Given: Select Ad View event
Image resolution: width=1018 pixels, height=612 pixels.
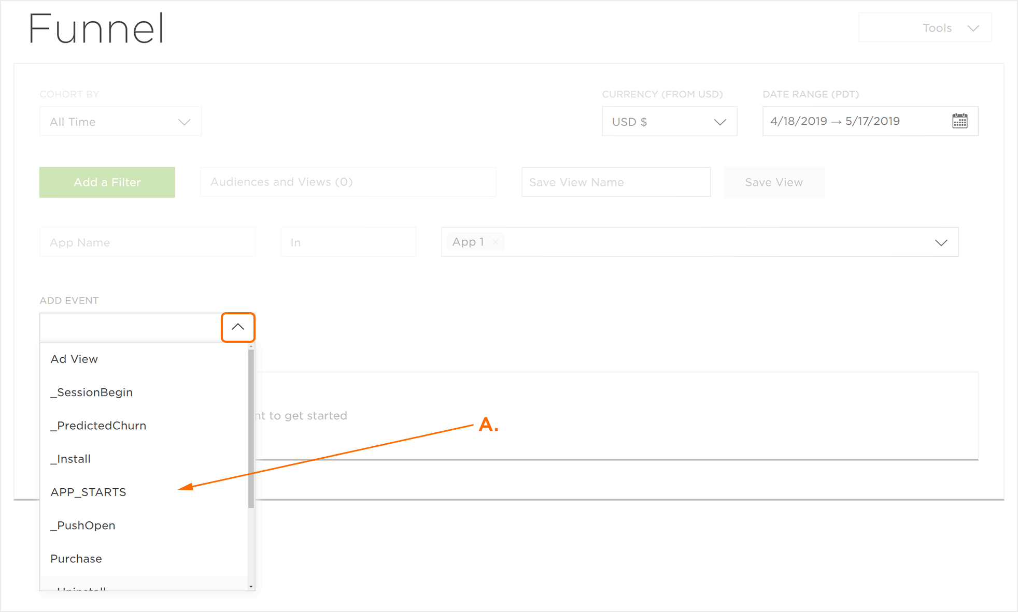Looking at the screenshot, I should click(x=74, y=359).
